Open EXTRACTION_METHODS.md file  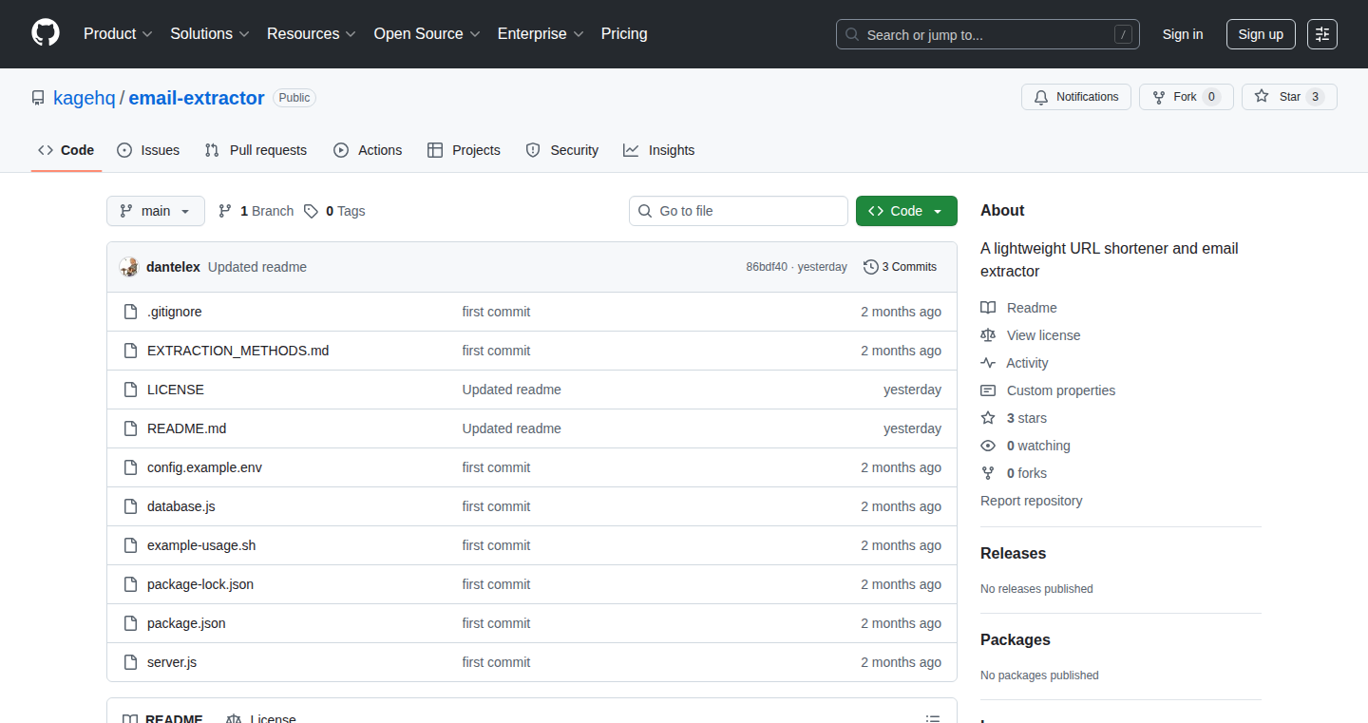(x=238, y=351)
